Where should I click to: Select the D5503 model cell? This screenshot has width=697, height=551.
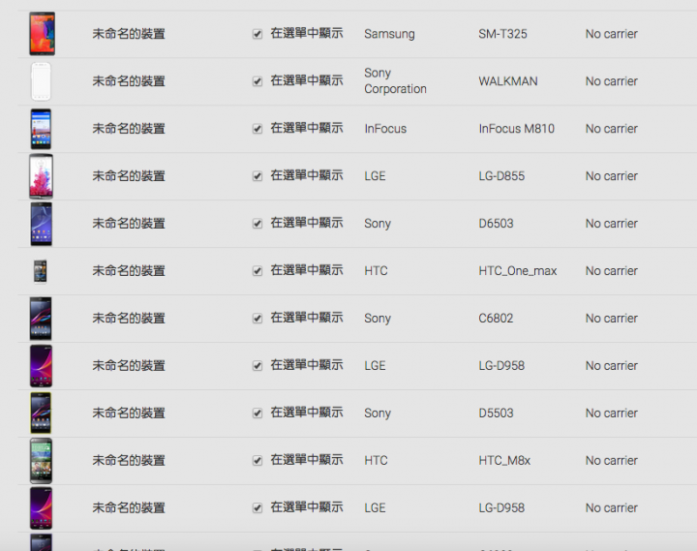[x=496, y=413]
